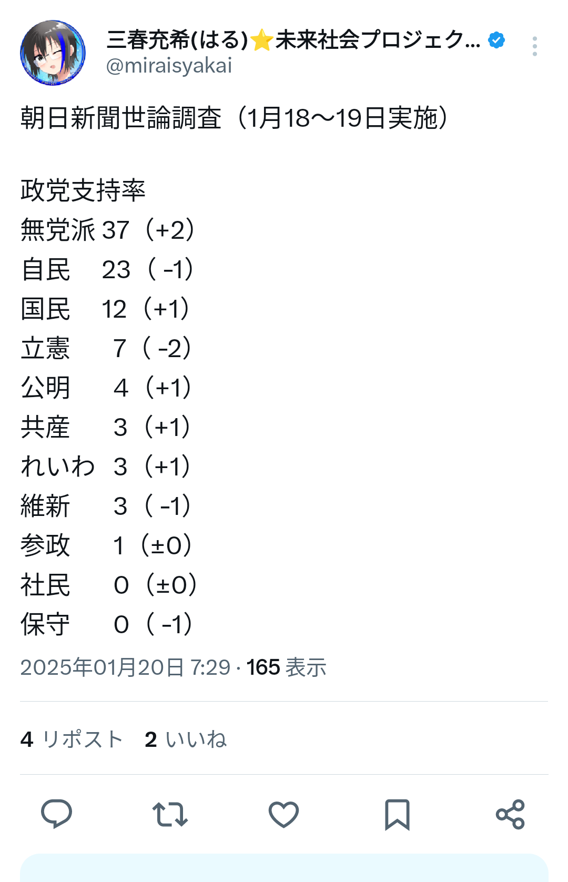568x882 pixels.
Task: Click the @miraisyakai handle
Action: [169, 66]
